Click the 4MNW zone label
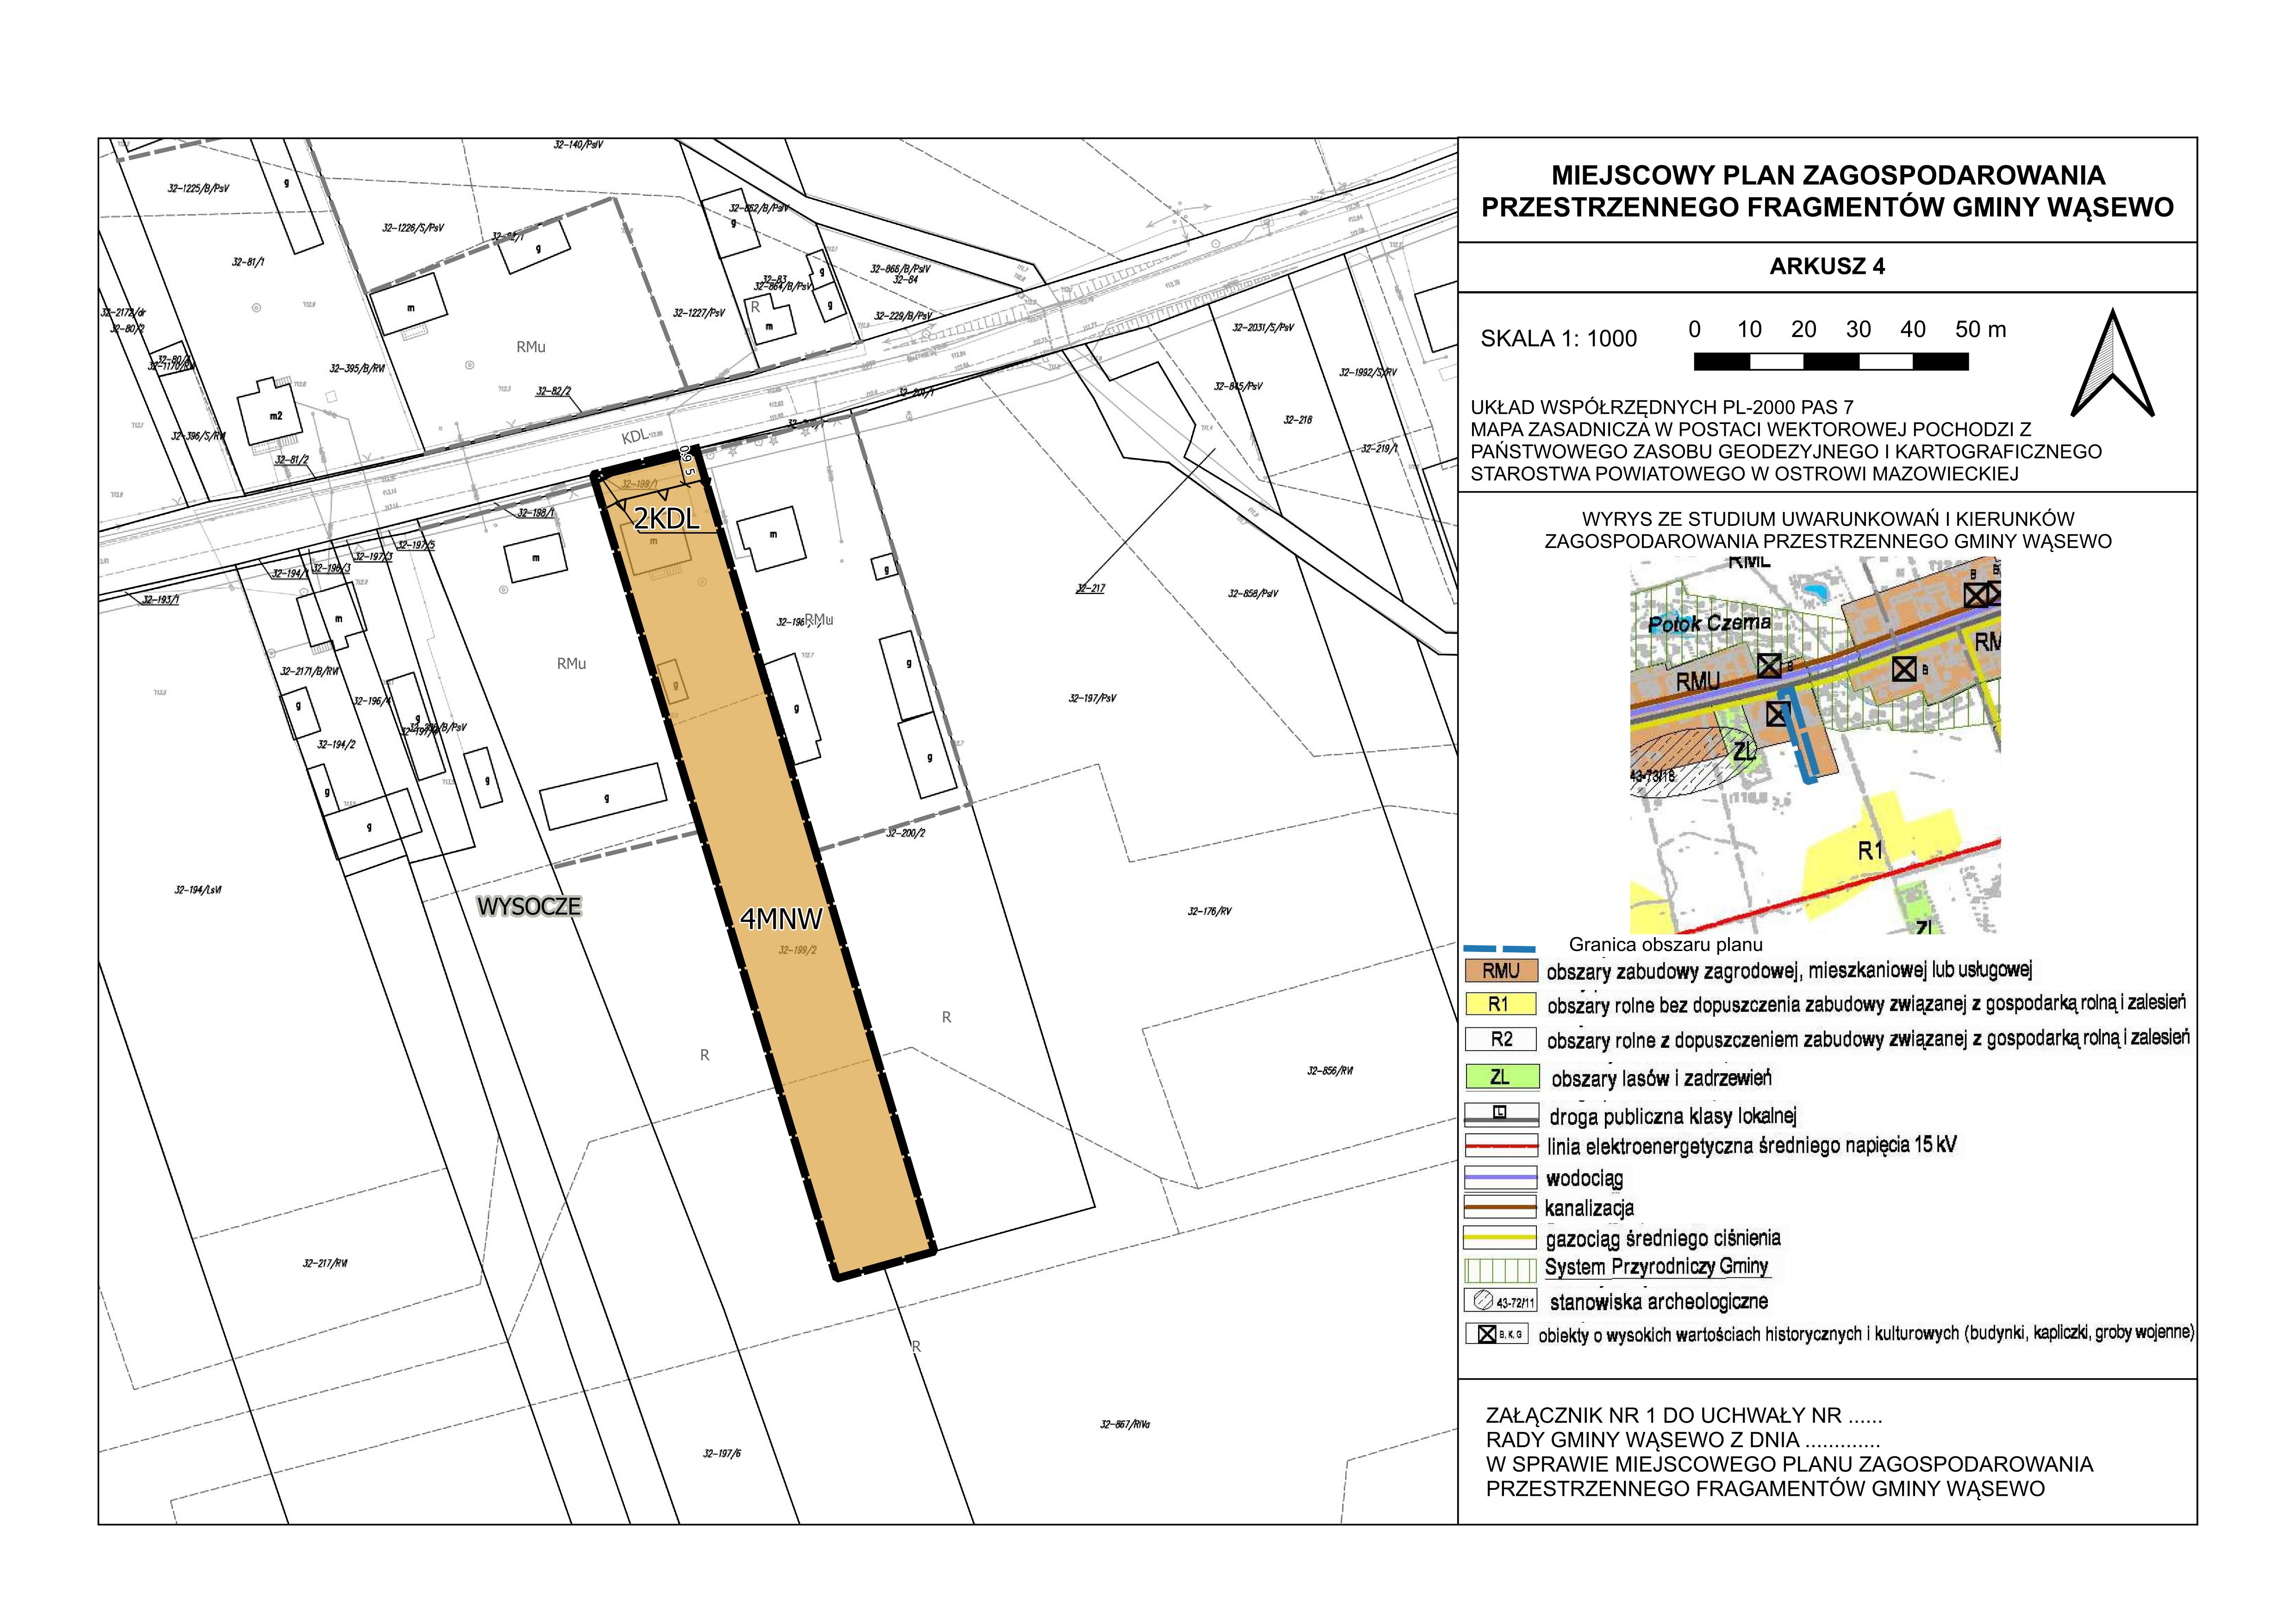 coord(781,918)
